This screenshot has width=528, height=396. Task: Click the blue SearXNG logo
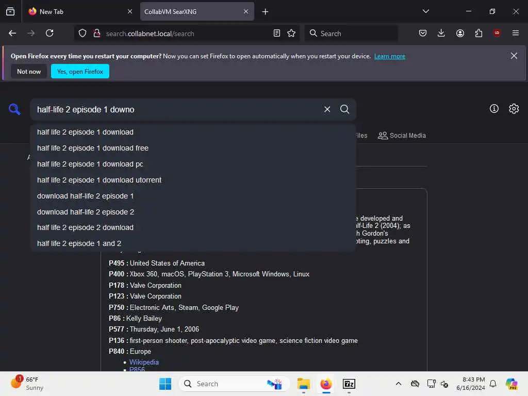click(14, 109)
